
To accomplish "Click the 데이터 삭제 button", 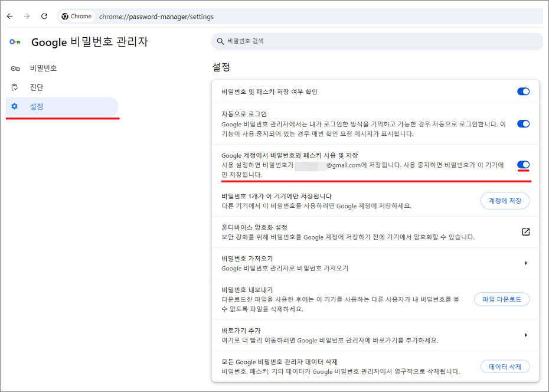I will click(x=505, y=367).
